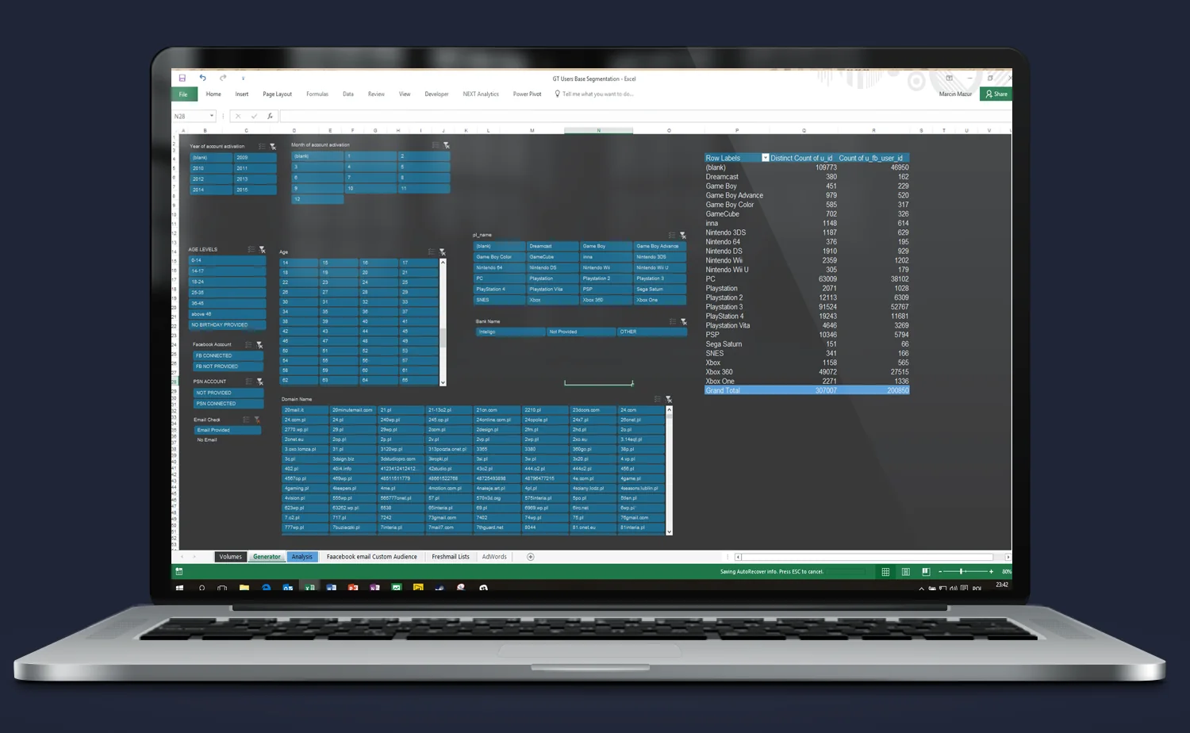Click the formula bar Enter checkmark icon
Screen dimensions: 1190x733
(x=254, y=116)
